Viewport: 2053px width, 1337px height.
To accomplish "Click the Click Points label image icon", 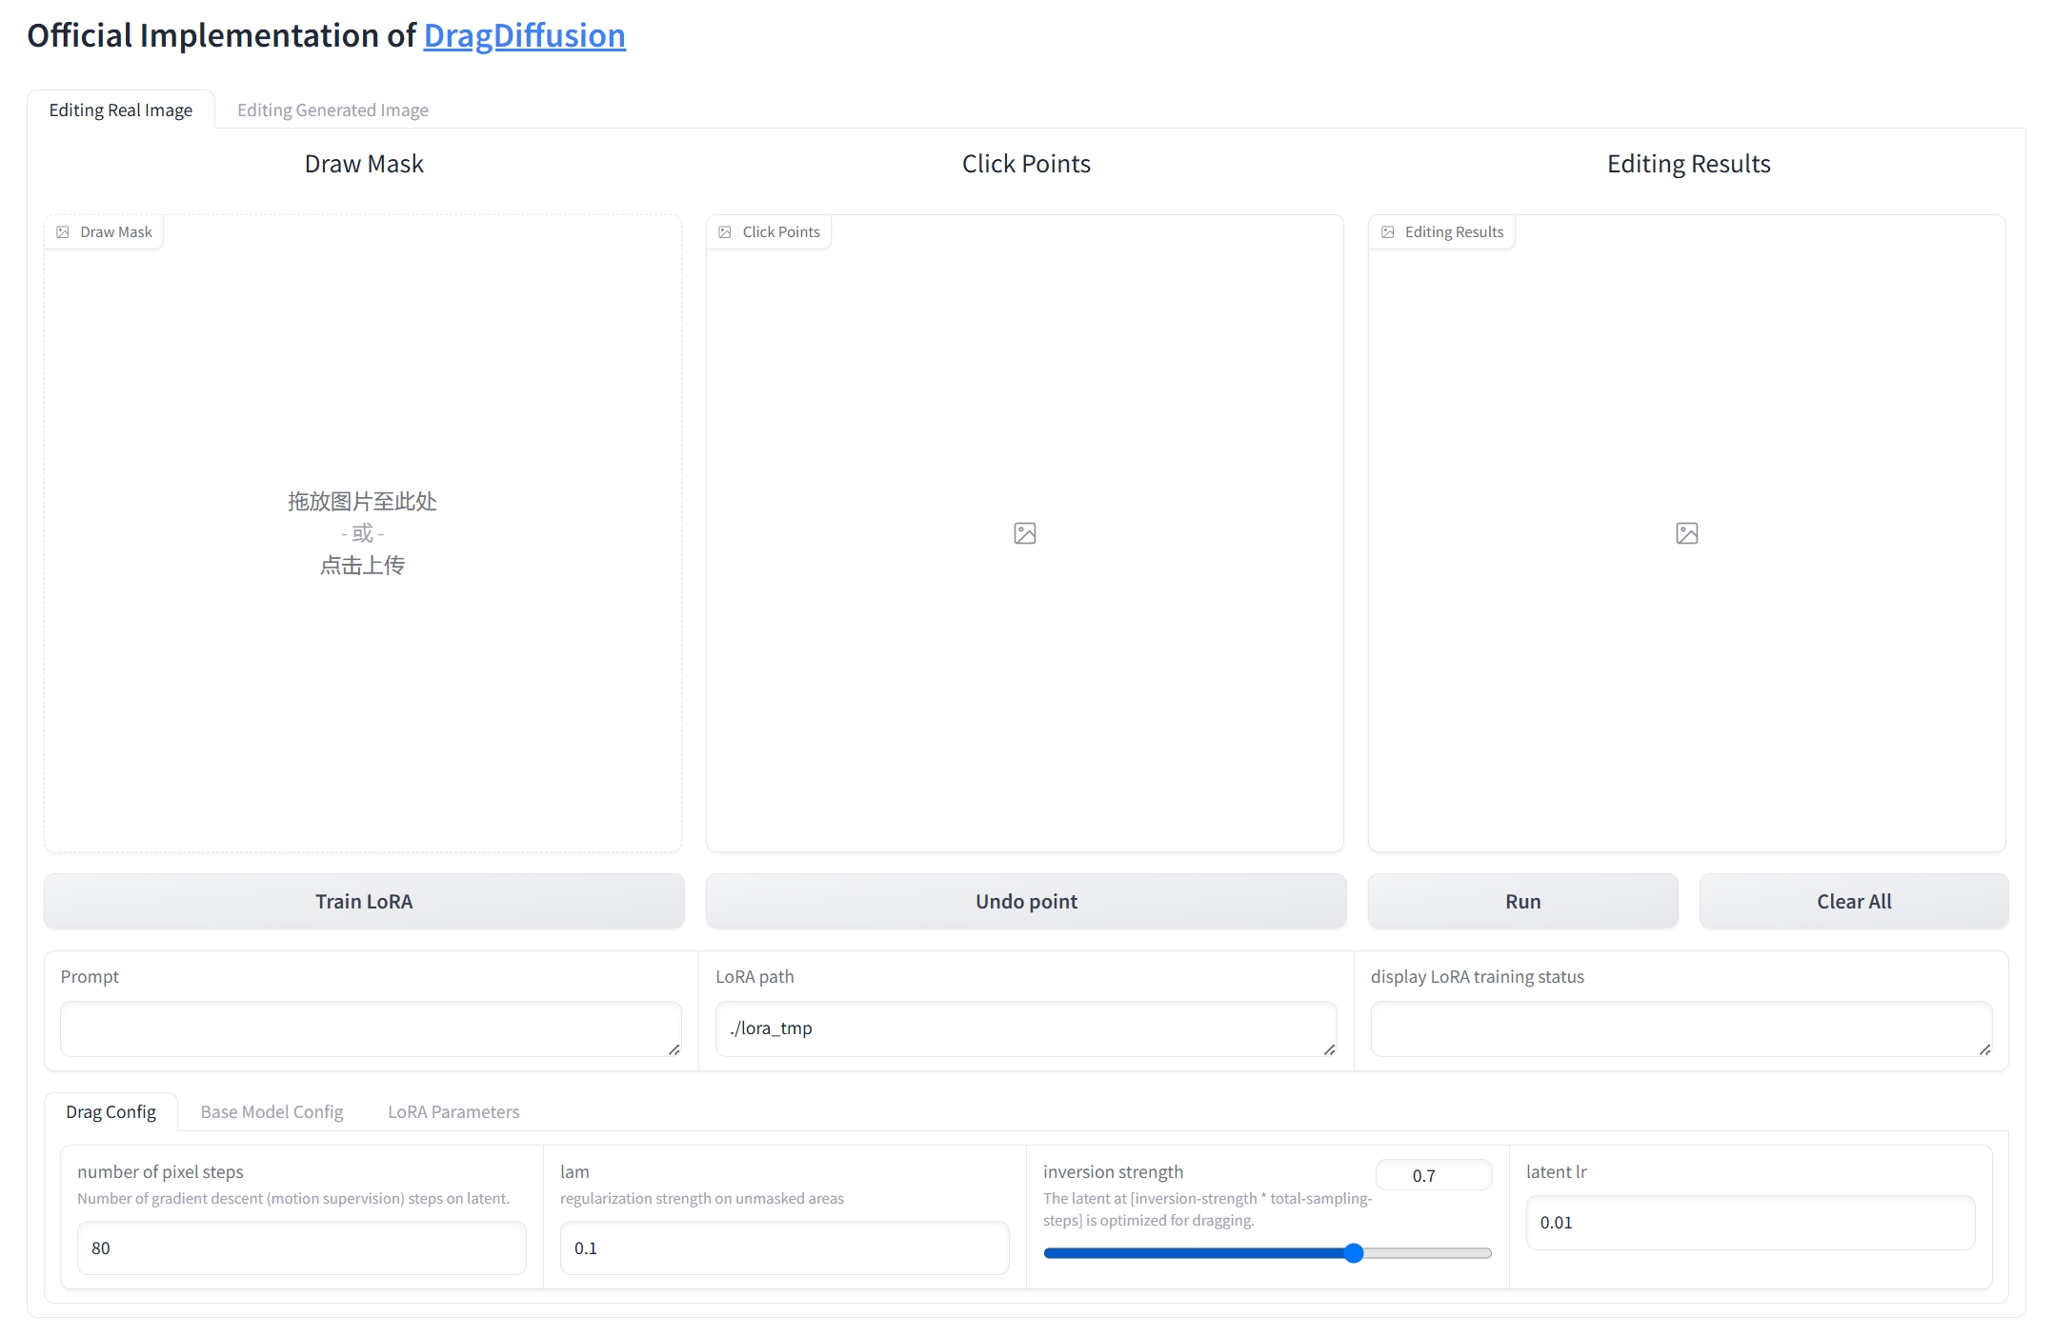I will click(x=725, y=232).
